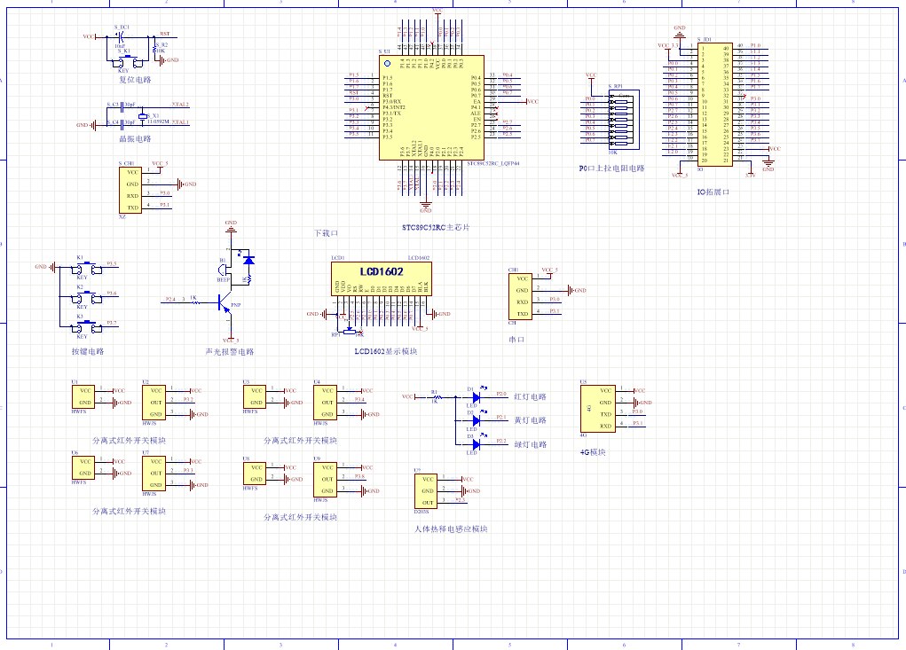This screenshot has height=650, width=906.
Task: Select the S_CH1 download port connector
Action: 131,190
